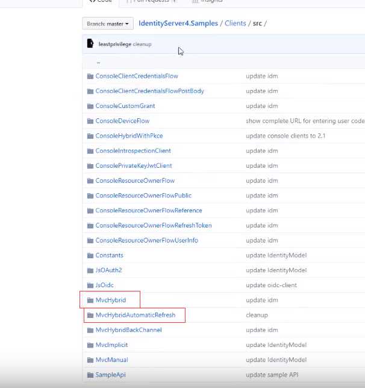Open 'update IdentityModel' commit message for MvcManual

point(276,360)
